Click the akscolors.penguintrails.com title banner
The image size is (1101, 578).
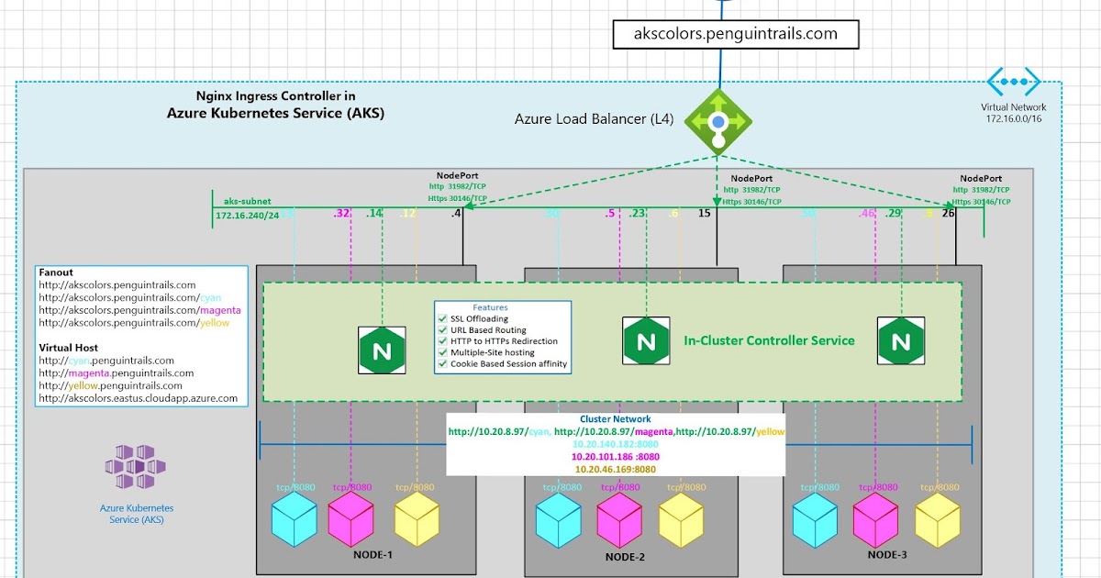click(x=735, y=33)
